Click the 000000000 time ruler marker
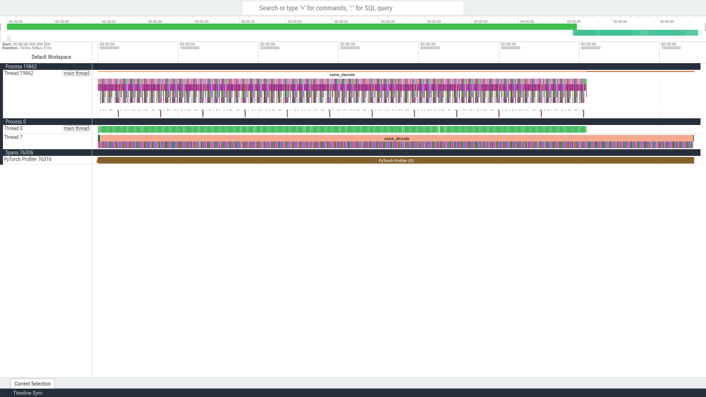Screen dimensions: 706x397 (109, 46)
